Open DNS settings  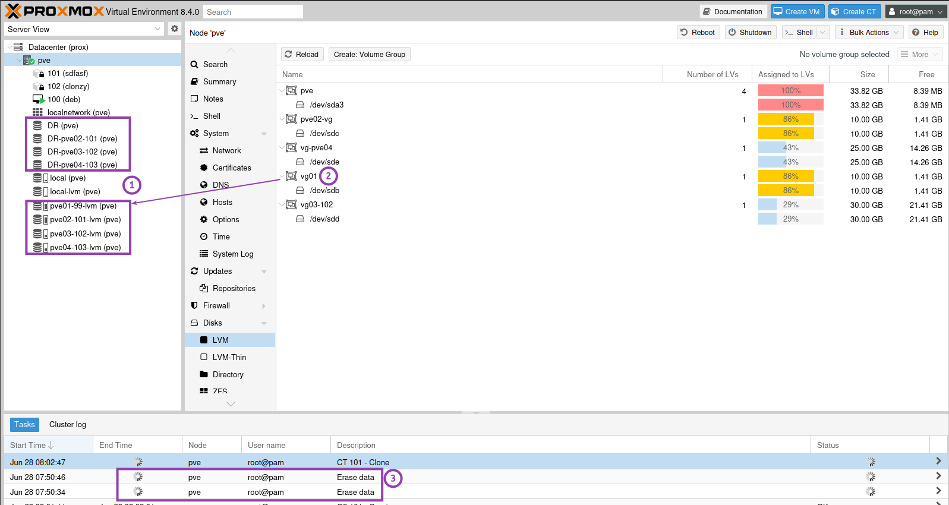coord(220,185)
